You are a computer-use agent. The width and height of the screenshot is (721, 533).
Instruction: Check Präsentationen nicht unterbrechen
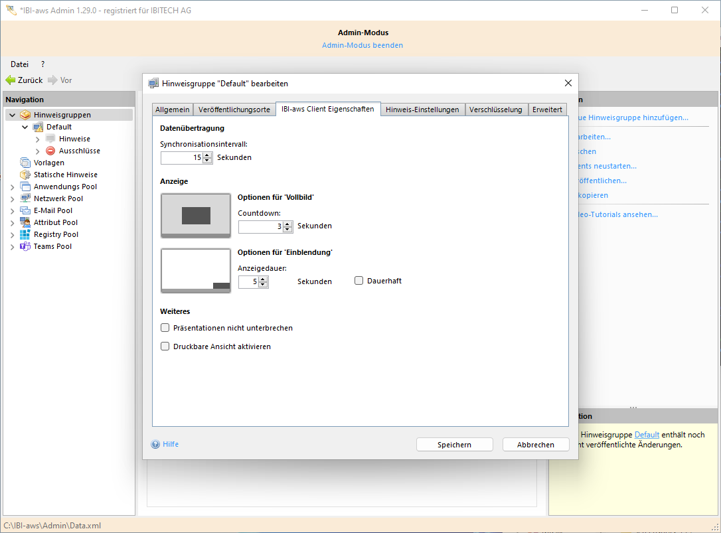click(165, 328)
